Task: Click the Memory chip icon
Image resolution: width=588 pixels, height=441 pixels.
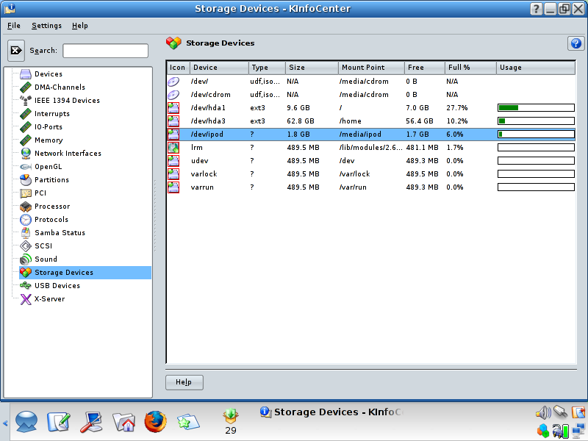Action: [26, 140]
